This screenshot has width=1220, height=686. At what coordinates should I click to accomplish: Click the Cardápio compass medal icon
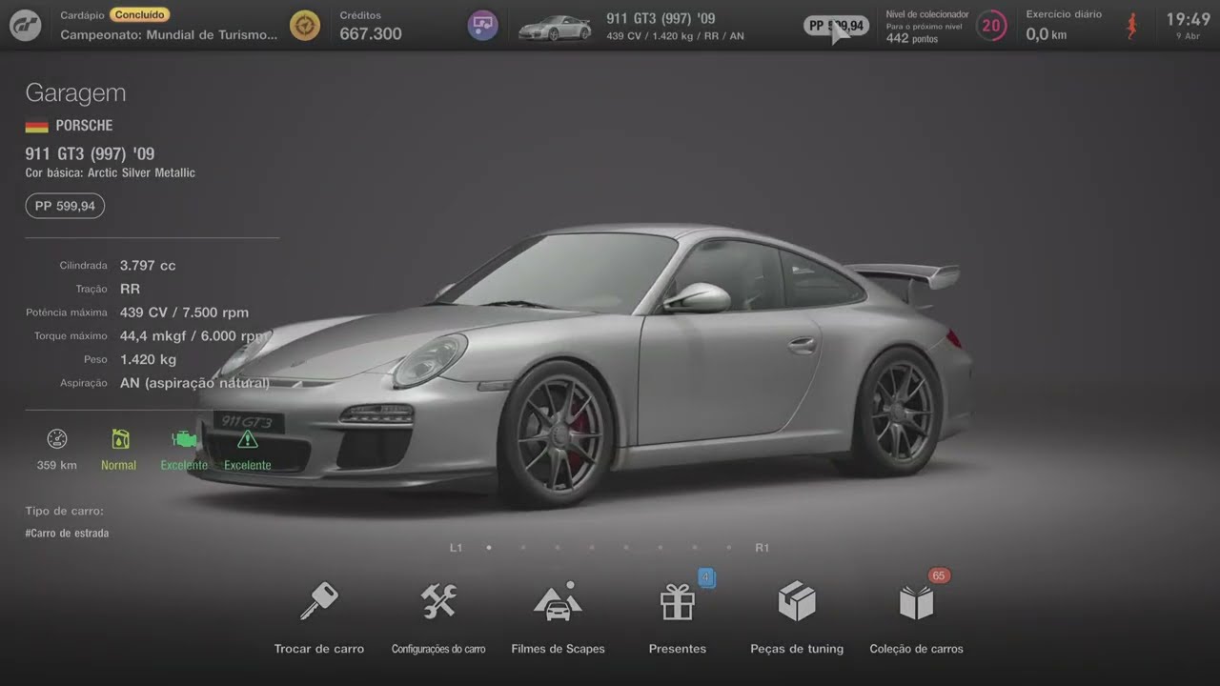(305, 26)
